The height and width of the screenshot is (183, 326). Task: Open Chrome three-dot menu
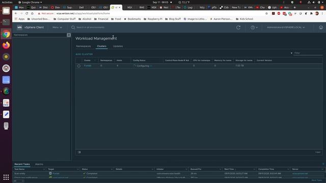coord(322,13)
